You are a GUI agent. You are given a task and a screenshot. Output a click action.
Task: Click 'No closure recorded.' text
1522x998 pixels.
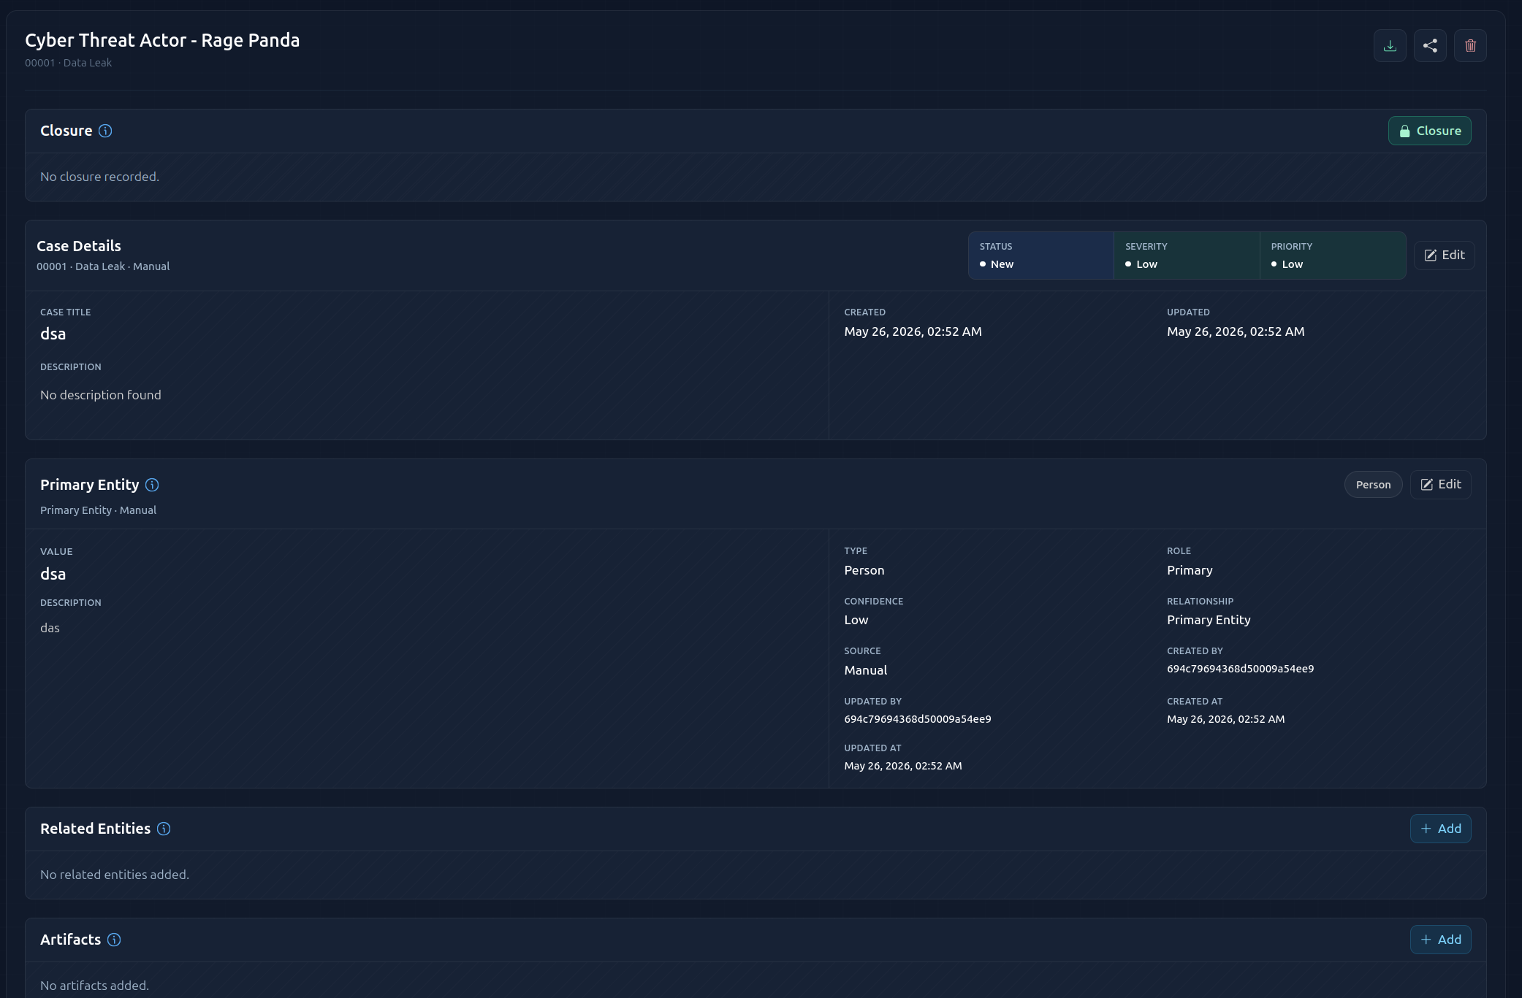pos(99,177)
